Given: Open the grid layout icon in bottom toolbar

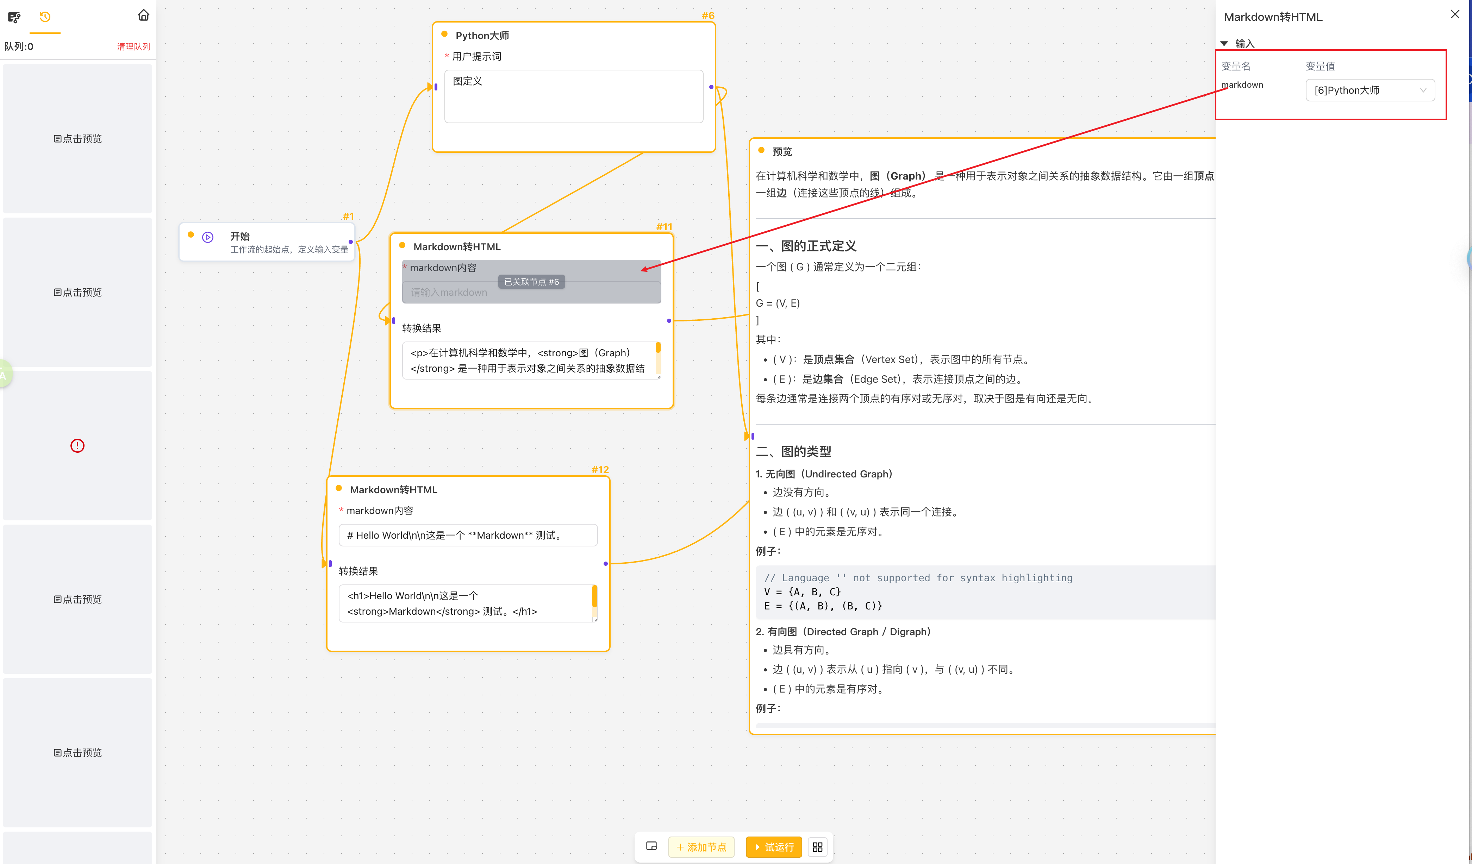Looking at the screenshot, I should click(x=817, y=846).
